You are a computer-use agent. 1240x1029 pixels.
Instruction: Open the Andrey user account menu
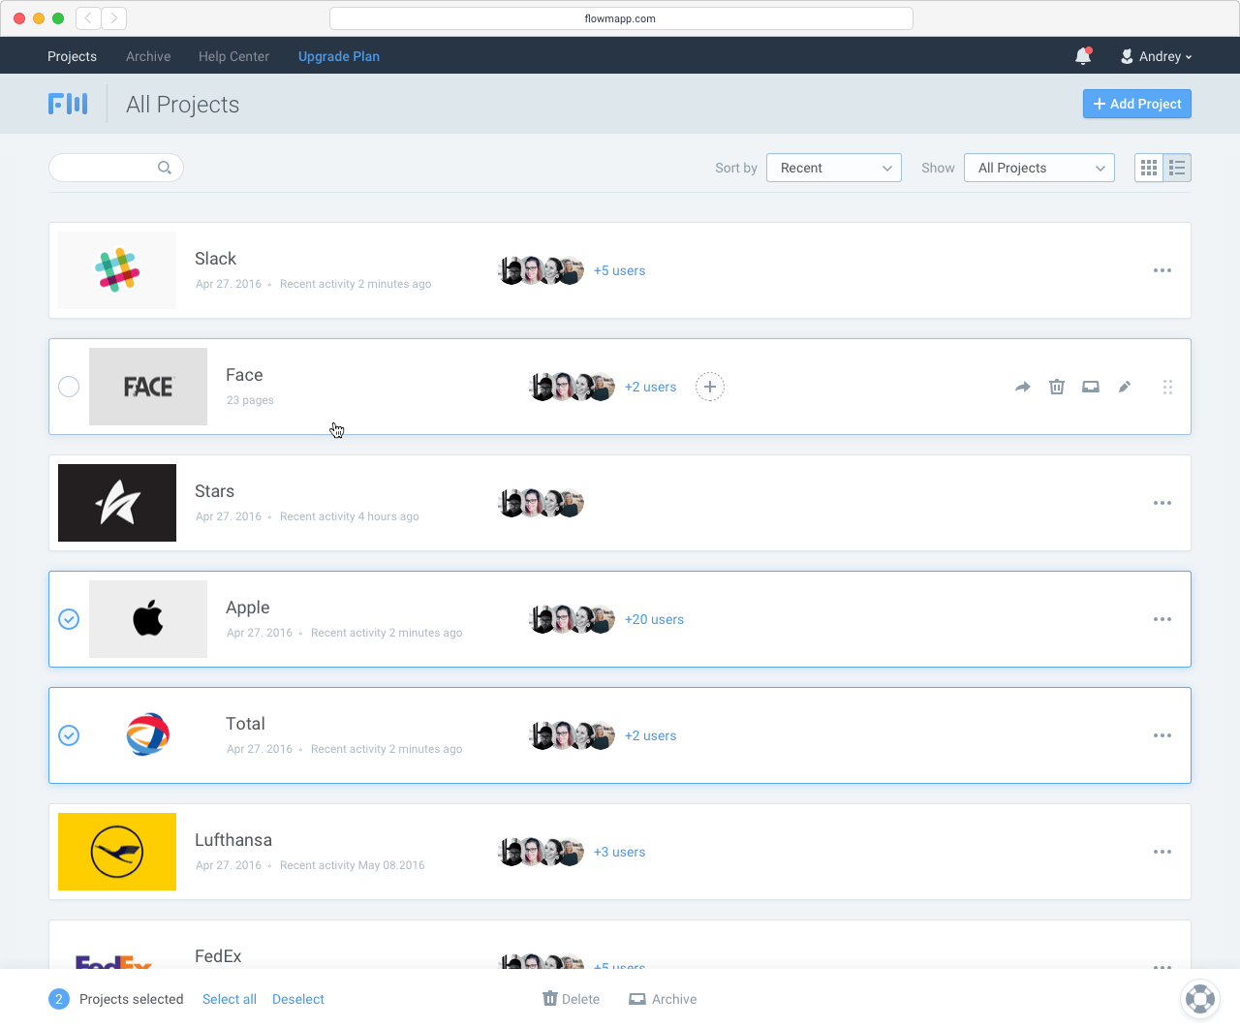(x=1156, y=56)
